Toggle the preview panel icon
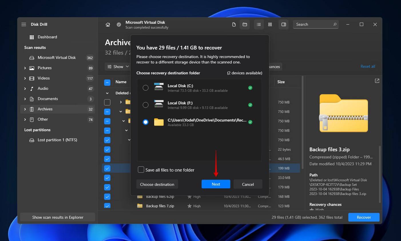Screen dimensions: 401x241 coord(284,25)
